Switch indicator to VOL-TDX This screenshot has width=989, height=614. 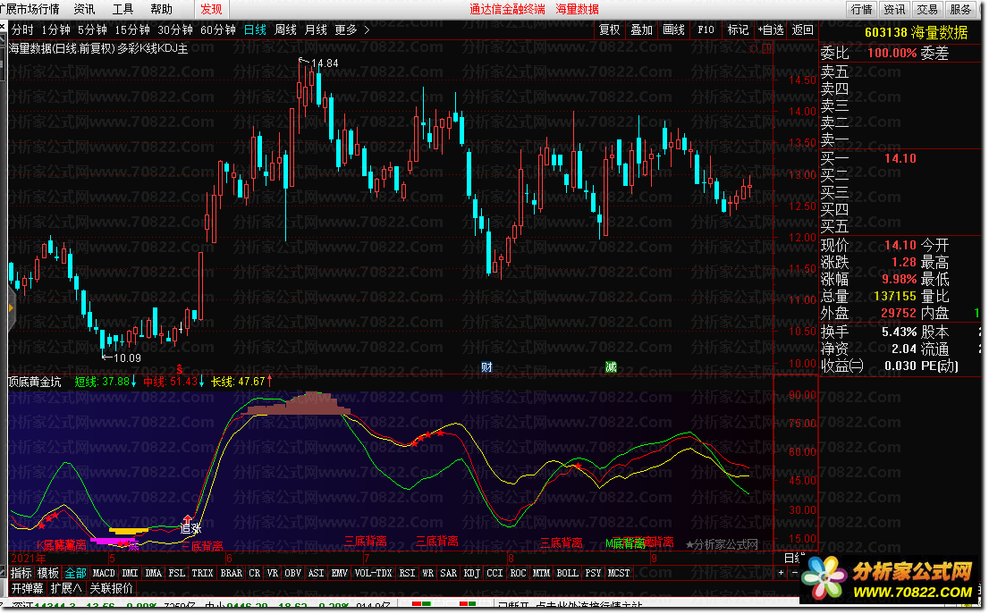pos(374,573)
